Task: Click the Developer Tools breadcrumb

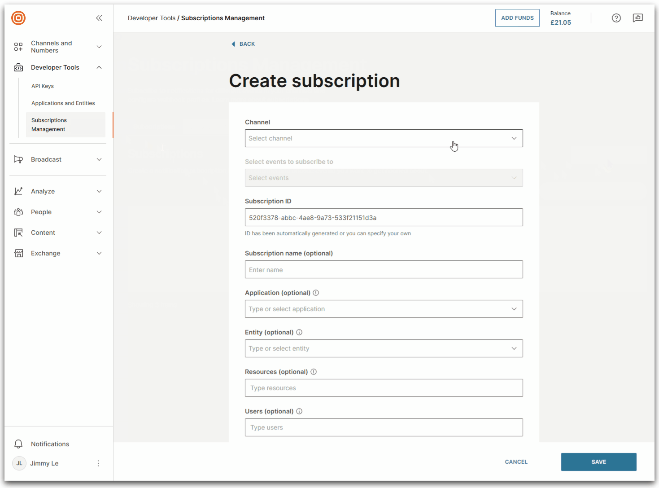Action: pos(152,18)
